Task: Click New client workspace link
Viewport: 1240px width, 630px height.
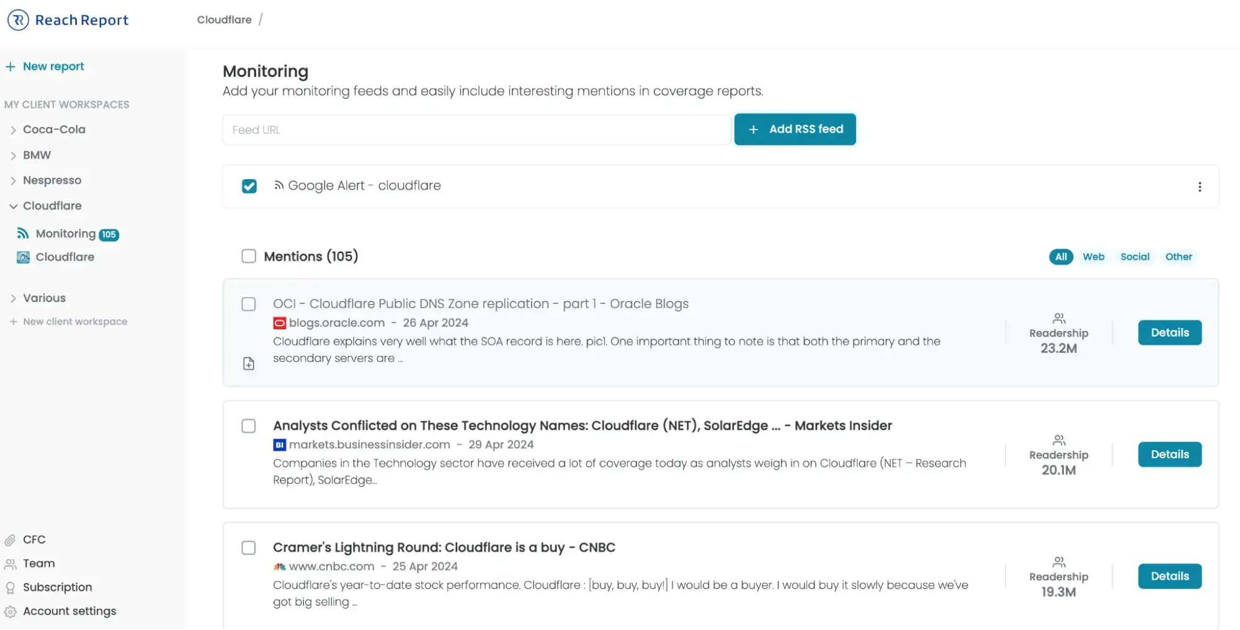Action: [75, 322]
